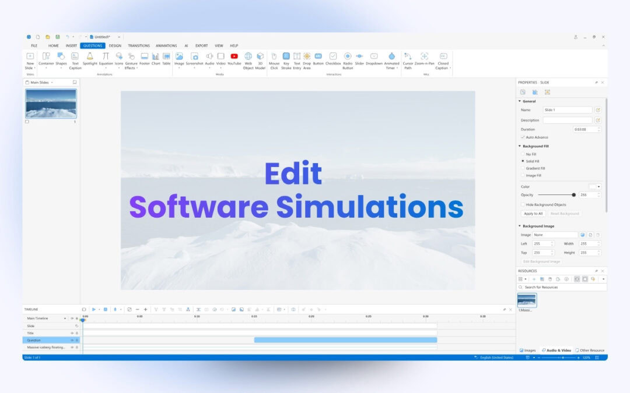
Task: Add an Equation from the ribbon
Action: pyautogui.click(x=106, y=59)
